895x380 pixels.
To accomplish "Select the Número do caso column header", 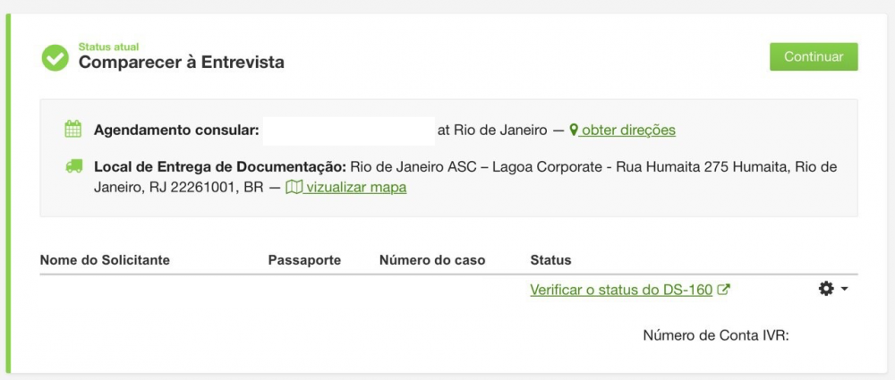I will [432, 260].
